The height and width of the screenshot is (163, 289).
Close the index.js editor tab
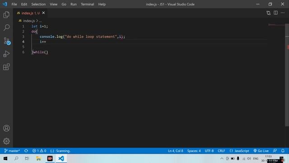[43, 13]
